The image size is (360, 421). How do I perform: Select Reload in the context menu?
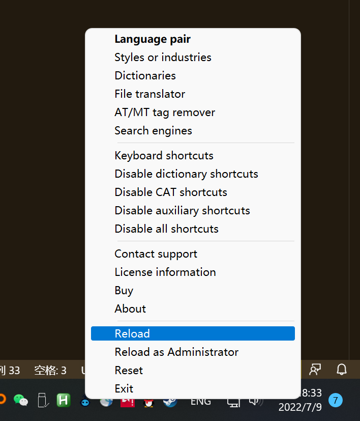click(132, 333)
